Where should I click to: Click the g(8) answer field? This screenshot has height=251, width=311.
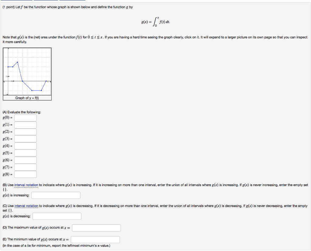pos(26,174)
